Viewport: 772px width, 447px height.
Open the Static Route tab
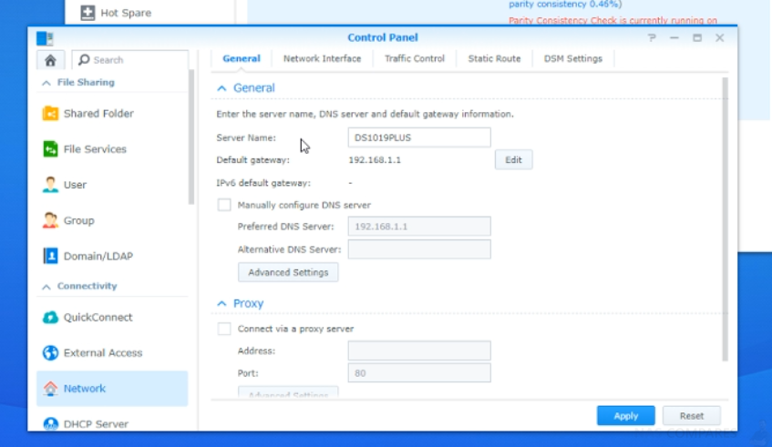(x=494, y=58)
